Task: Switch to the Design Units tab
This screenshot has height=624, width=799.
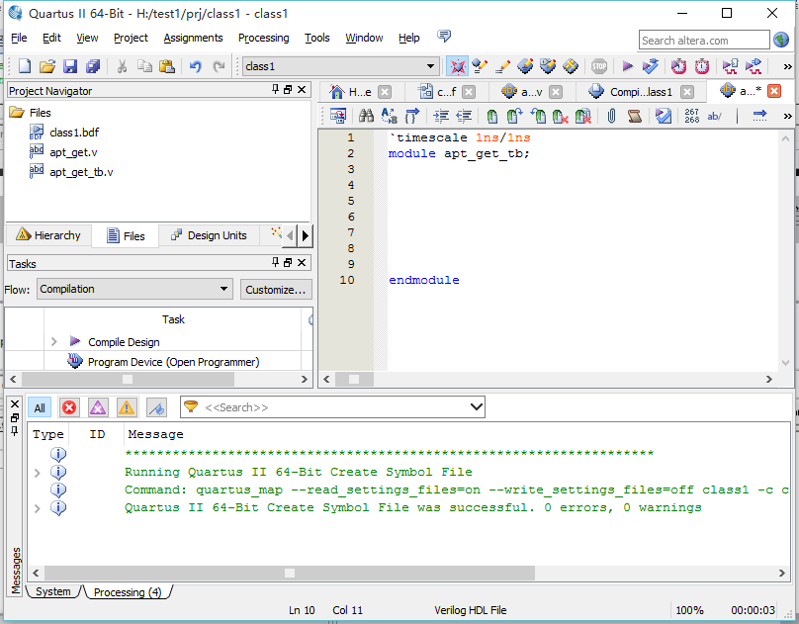Action: [209, 235]
